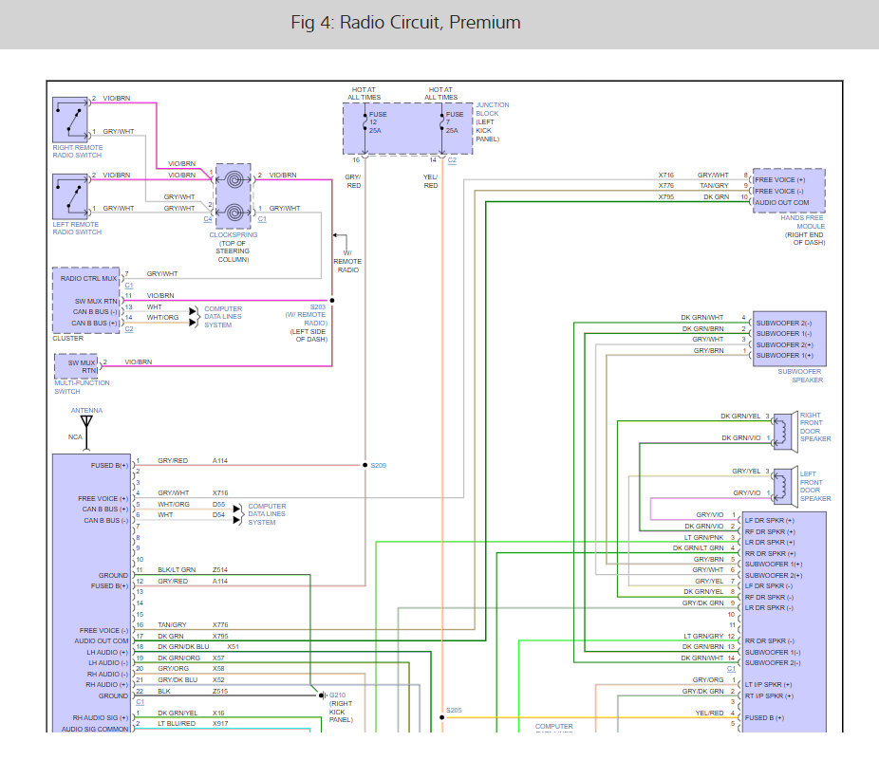Open the Right Remote Radio Switch label
Screen dimensions: 879x760
coord(77,151)
